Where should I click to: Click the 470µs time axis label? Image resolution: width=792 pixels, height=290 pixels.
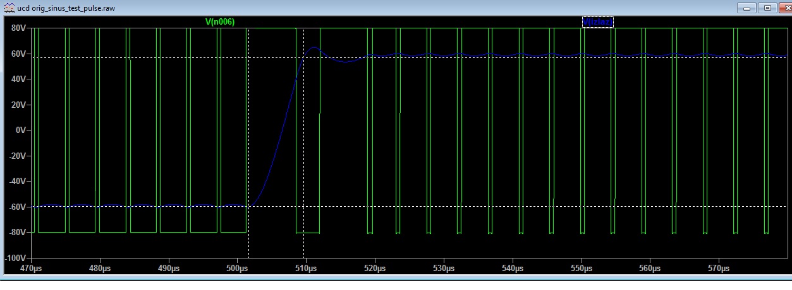point(31,269)
